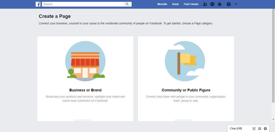The image size is (275, 132).
Task: Click the 'Showcase your products and services' description
Action: [86, 99]
